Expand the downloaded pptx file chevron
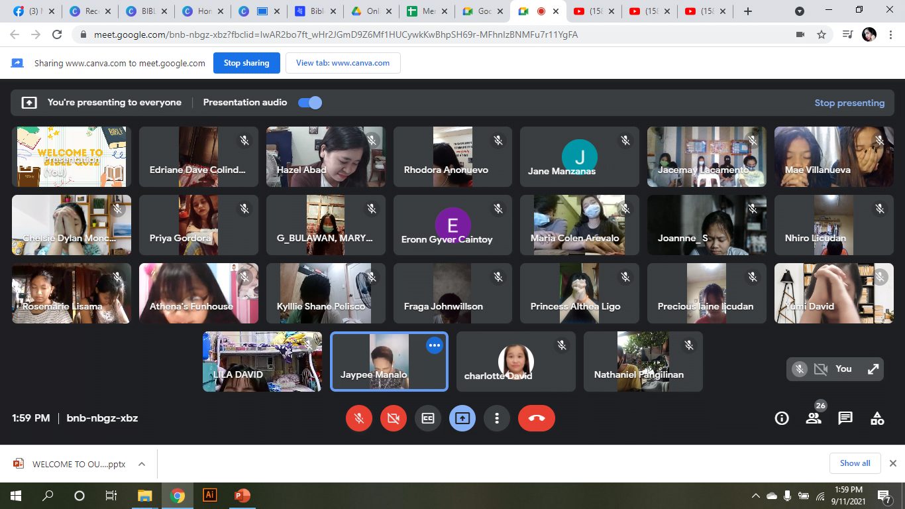The image size is (905, 509). point(142,464)
